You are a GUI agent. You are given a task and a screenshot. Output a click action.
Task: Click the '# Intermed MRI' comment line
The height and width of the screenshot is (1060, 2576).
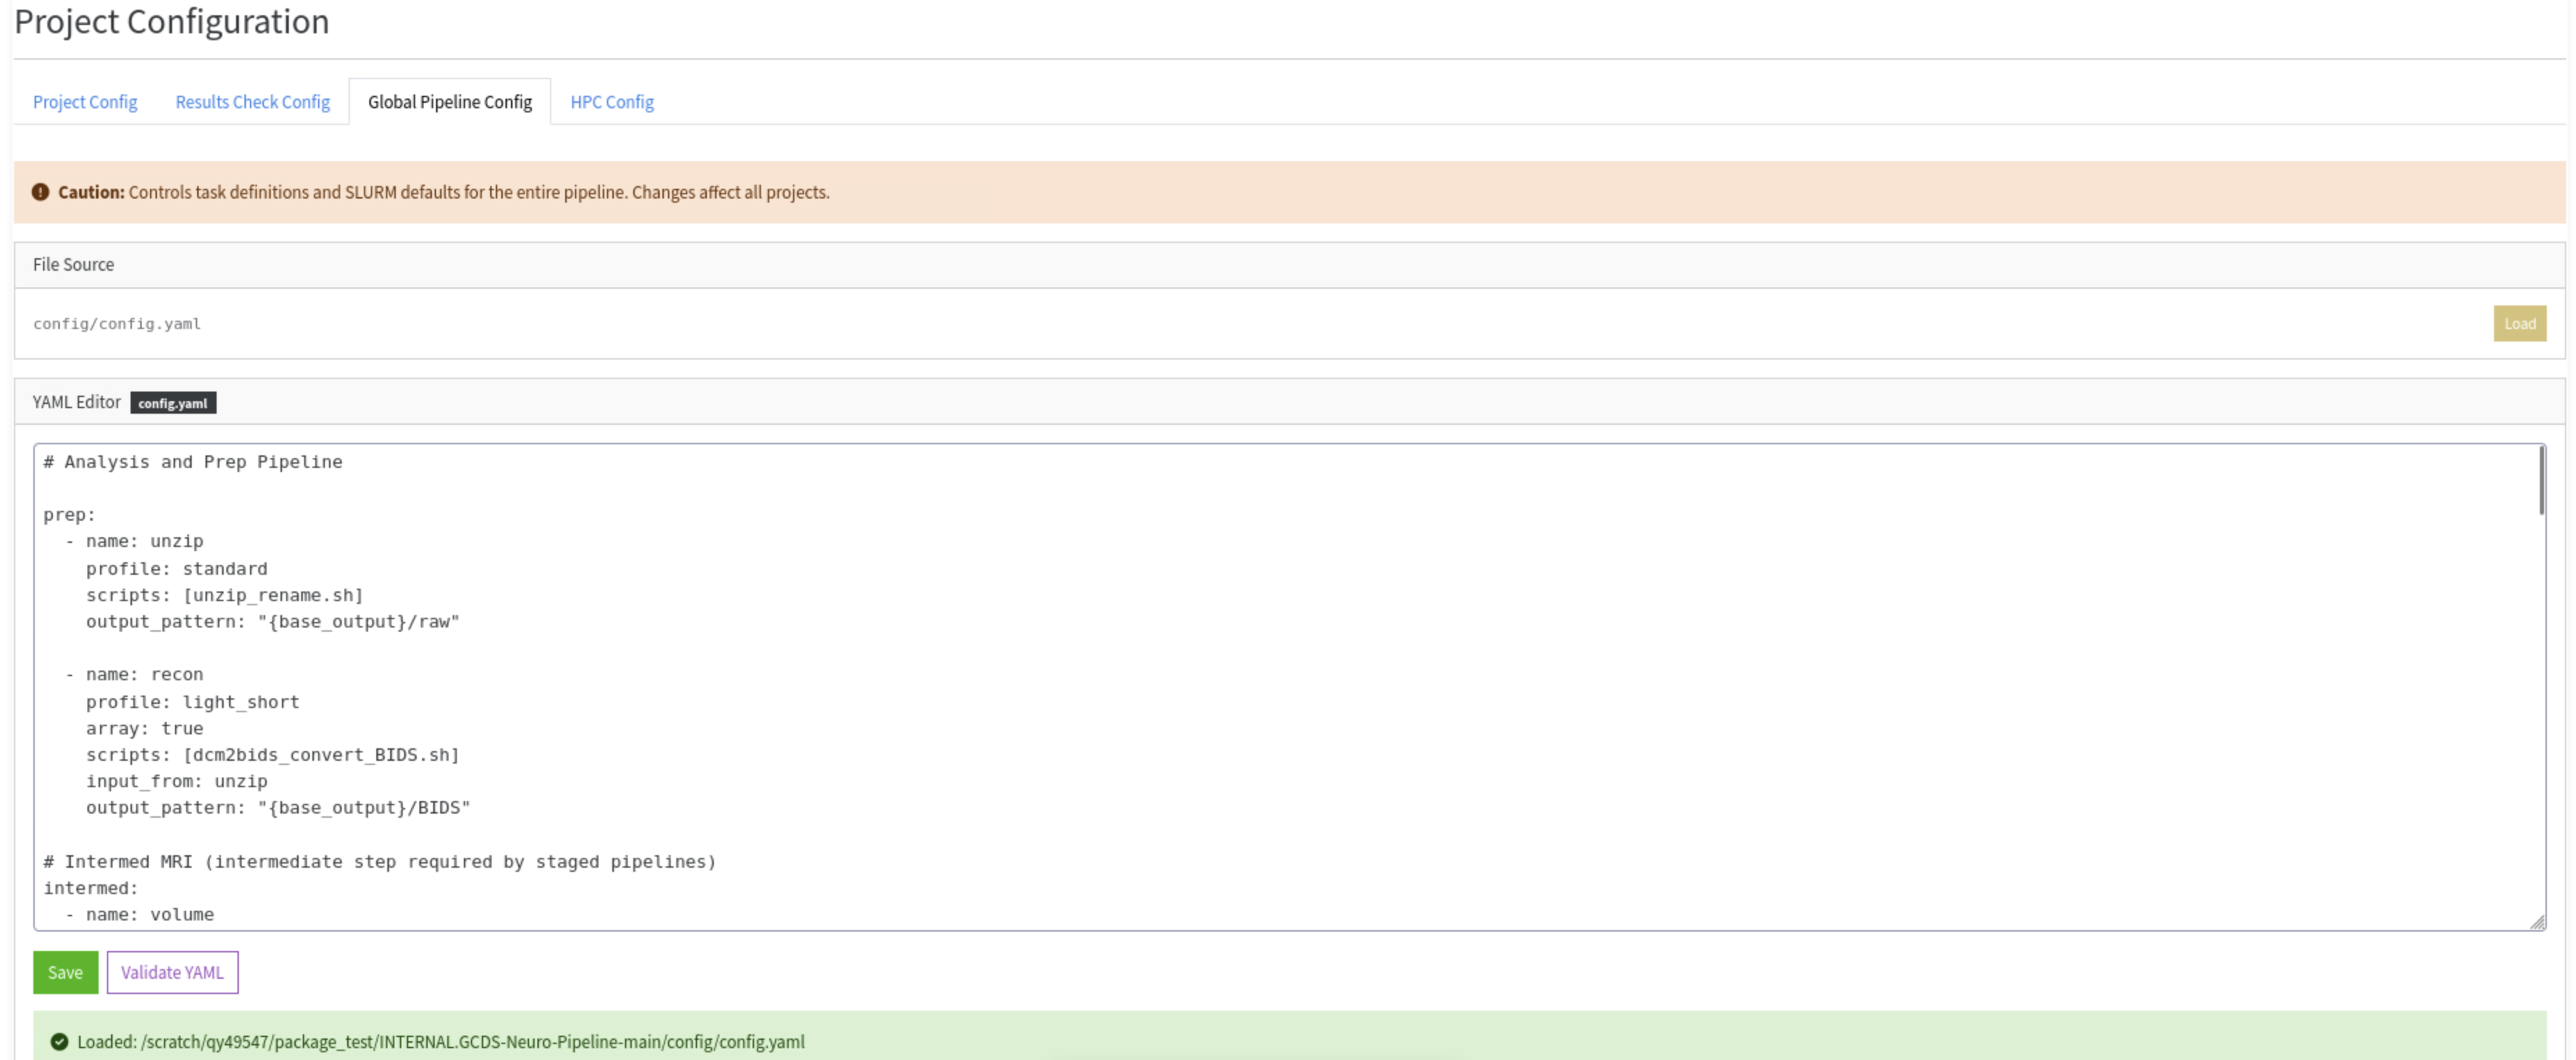380,861
